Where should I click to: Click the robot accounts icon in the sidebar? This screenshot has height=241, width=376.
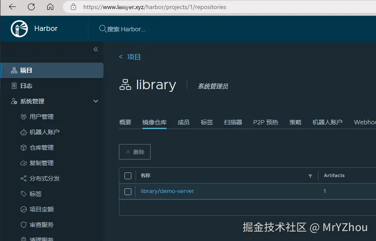point(24,132)
